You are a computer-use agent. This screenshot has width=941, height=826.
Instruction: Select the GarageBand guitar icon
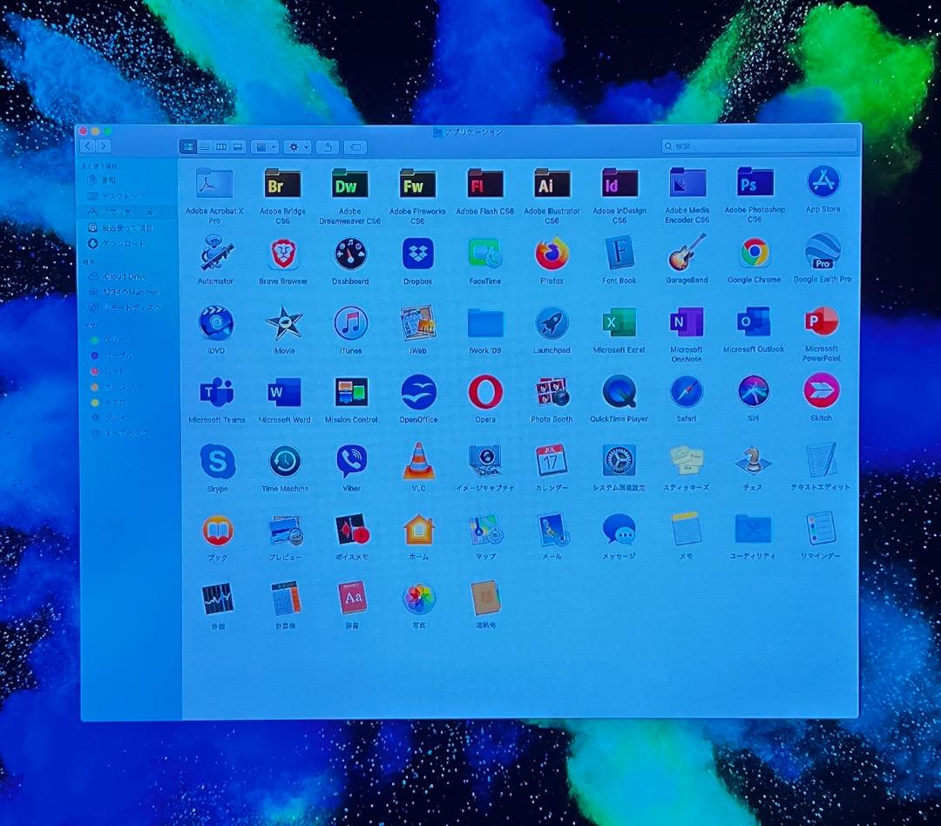[x=687, y=252]
